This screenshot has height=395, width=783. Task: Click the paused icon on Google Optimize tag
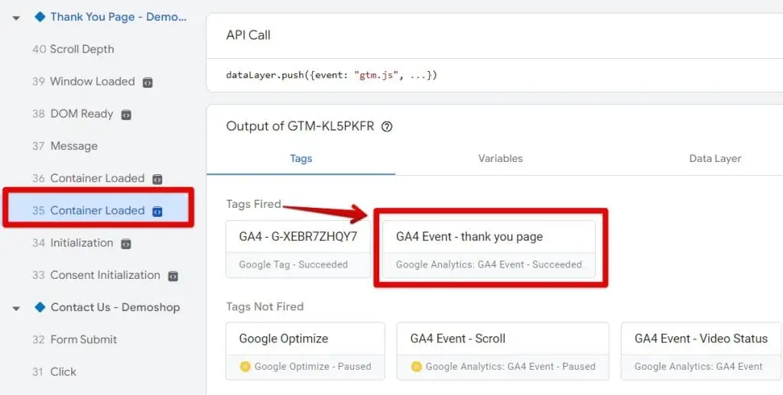245,367
